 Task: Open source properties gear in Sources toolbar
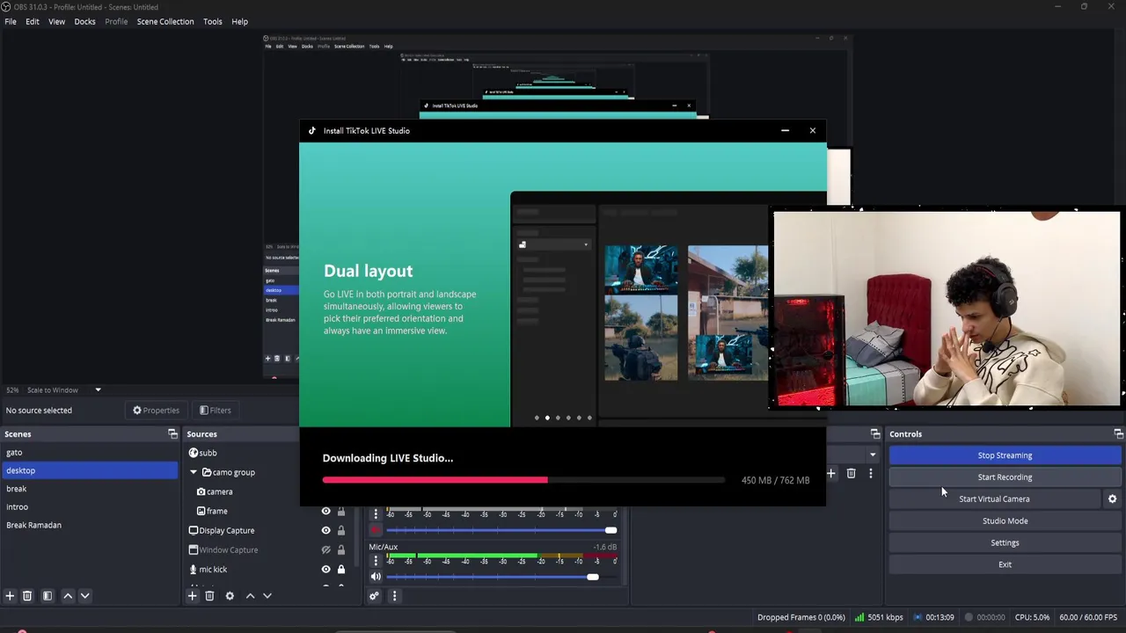(230, 596)
